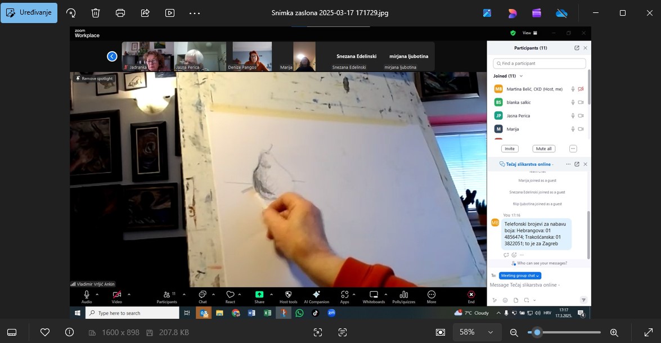Open the share icon in Photos toolbar
This screenshot has height=343, width=661.
click(x=145, y=13)
